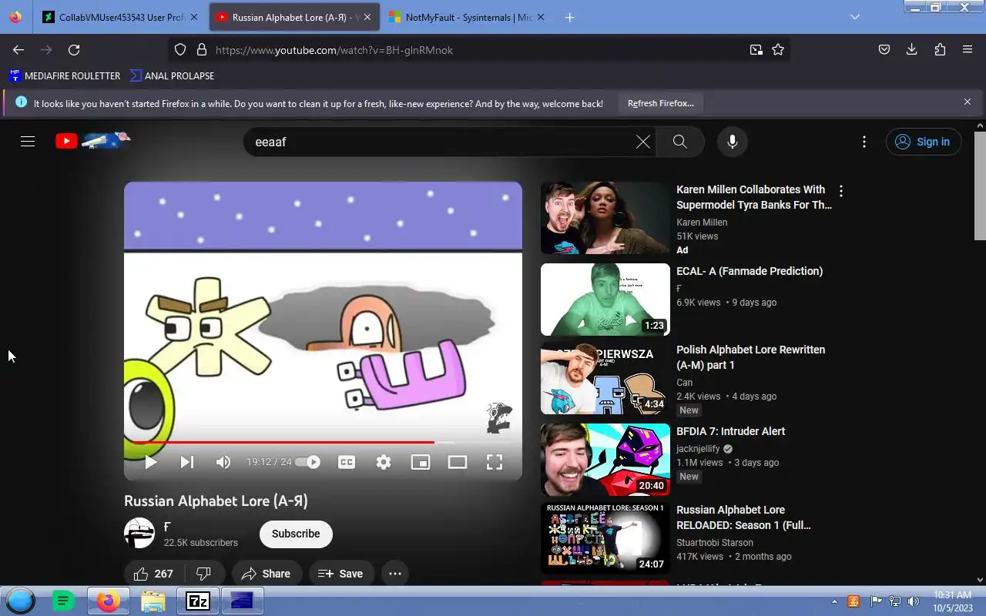Screen dimensions: 986x616
Task: Open YouTube hamburger guide menu
Action: (28, 142)
